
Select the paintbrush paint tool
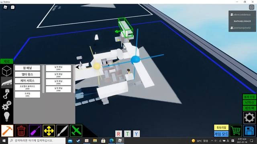(x=62, y=131)
